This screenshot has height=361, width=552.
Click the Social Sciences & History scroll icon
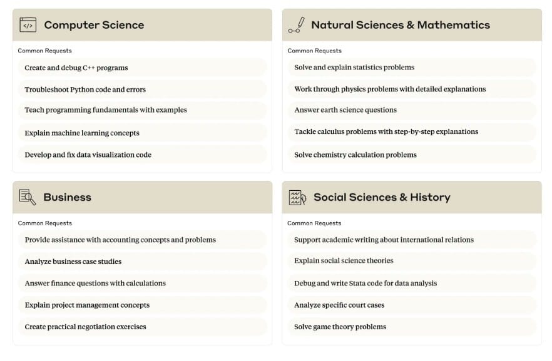[297, 197]
